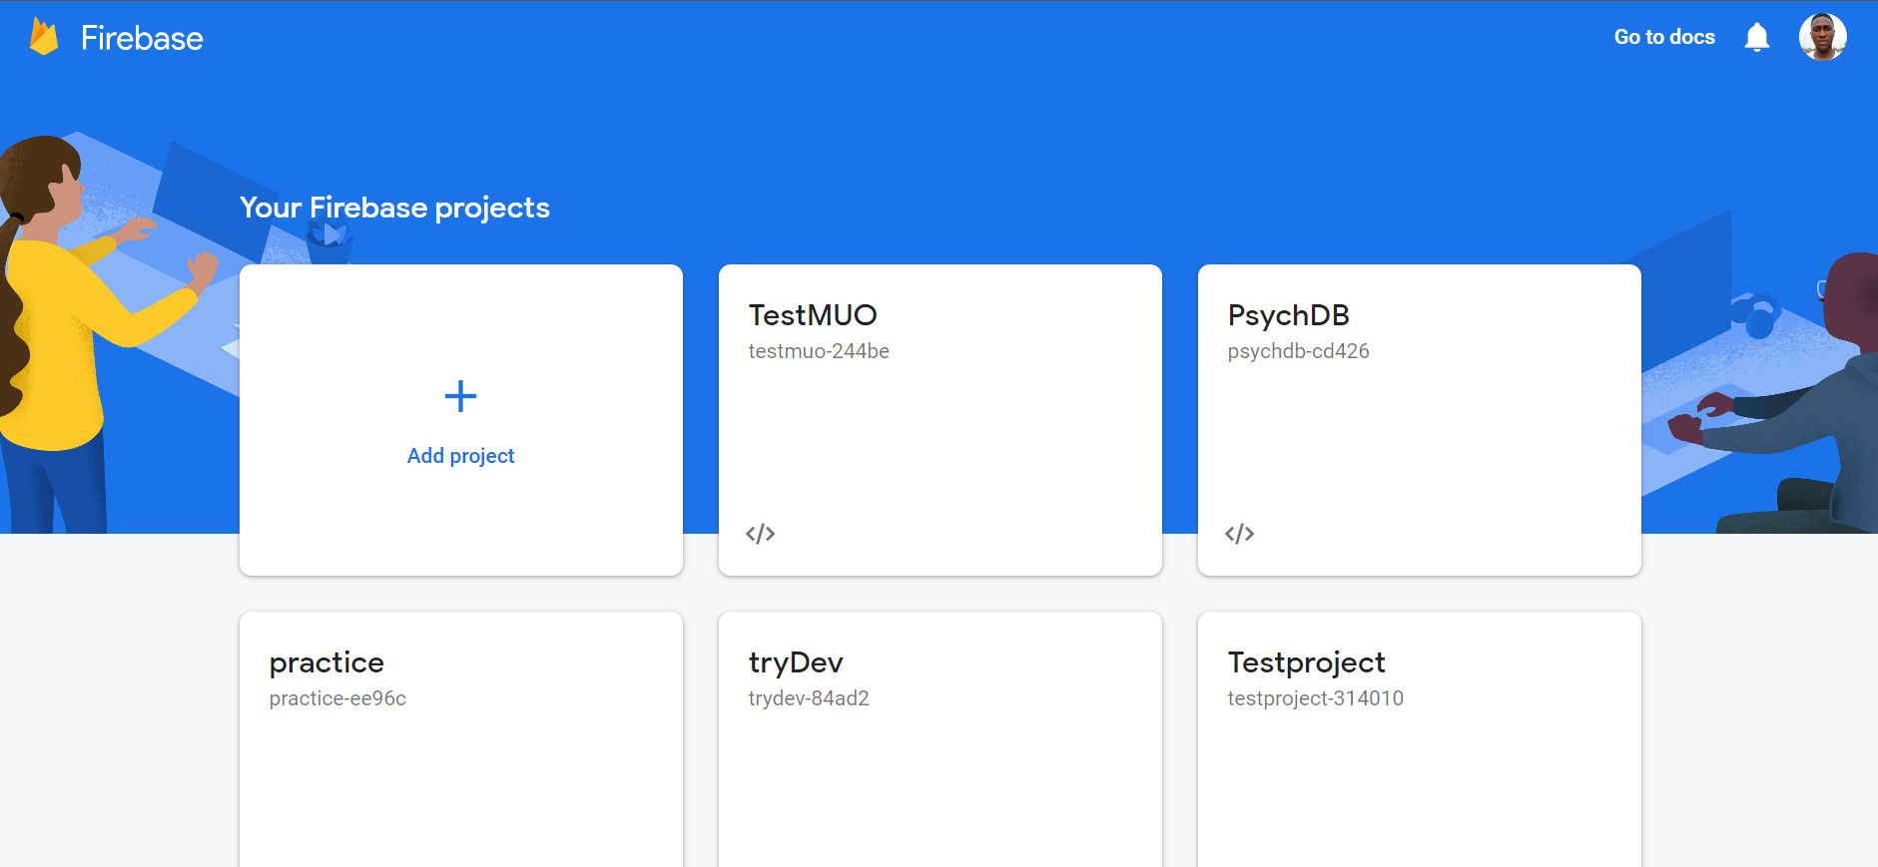Click project ID practice-ee96c
The image size is (1878, 867).
coord(337,698)
